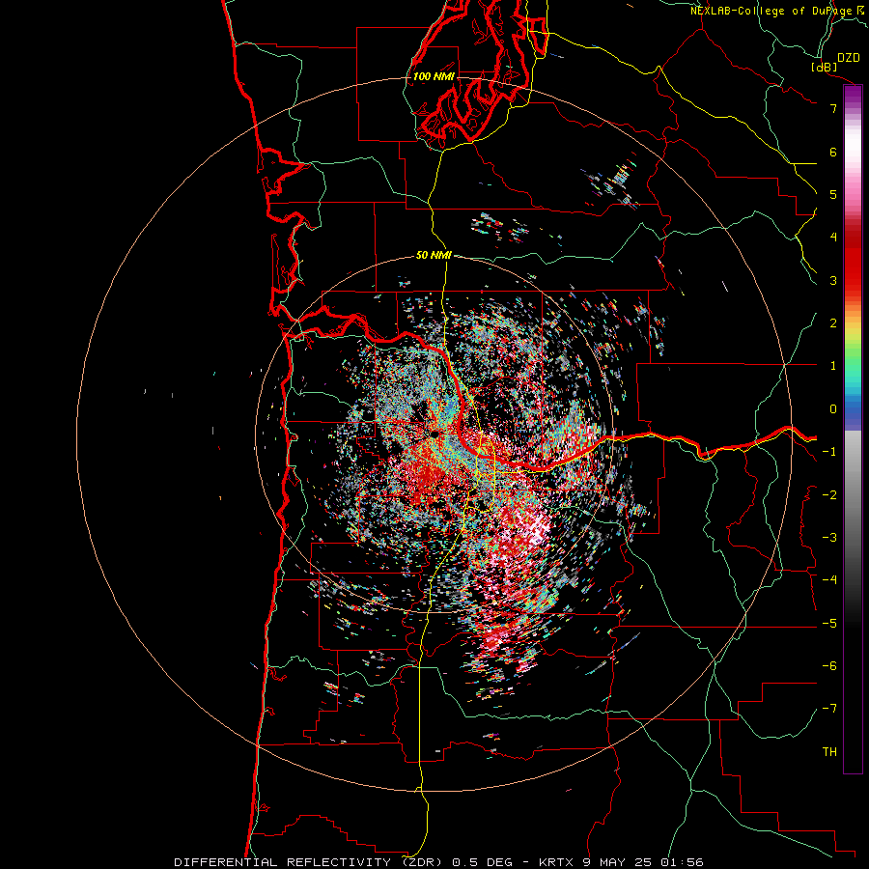Click the 3 value on color scale
Image resolution: width=869 pixels, height=869 pixels.
(833, 280)
